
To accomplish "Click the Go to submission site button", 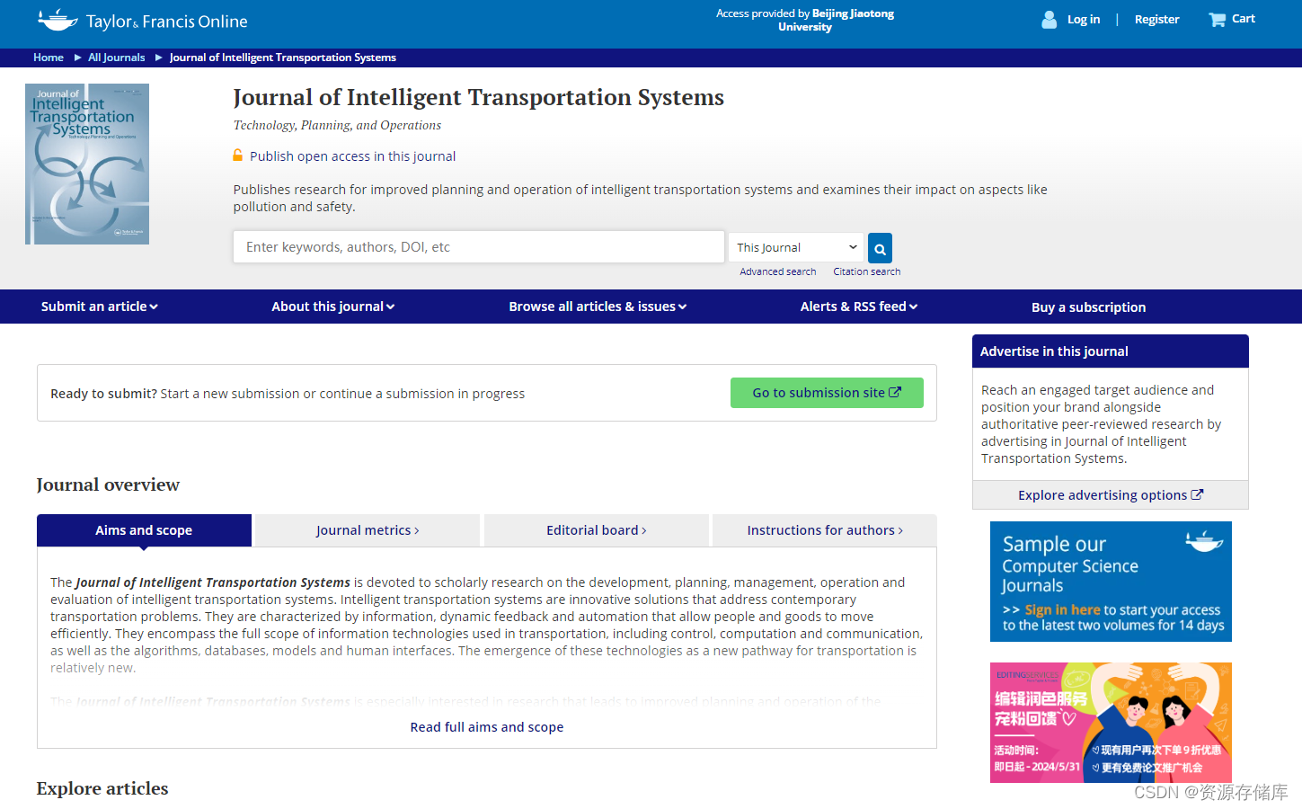I will [827, 393].
